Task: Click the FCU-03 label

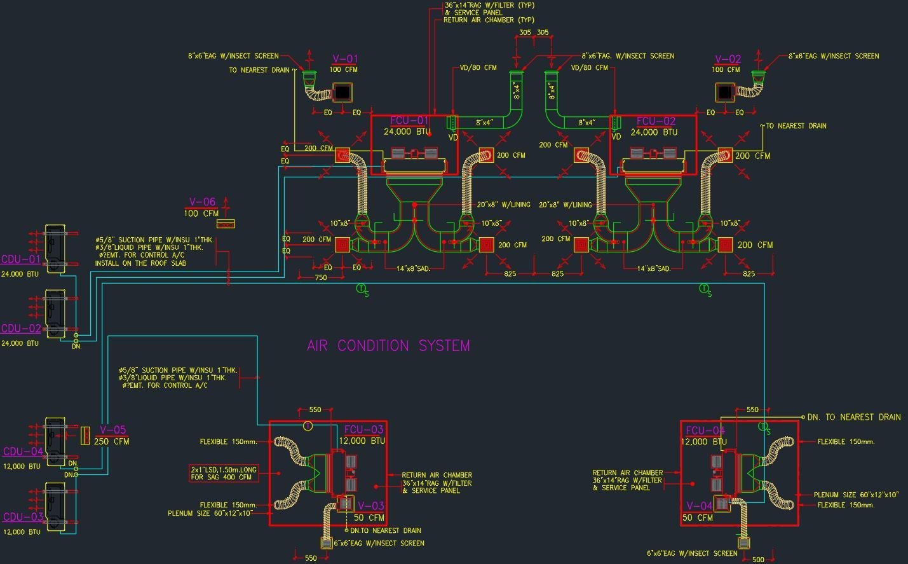Action: point(364,430)
